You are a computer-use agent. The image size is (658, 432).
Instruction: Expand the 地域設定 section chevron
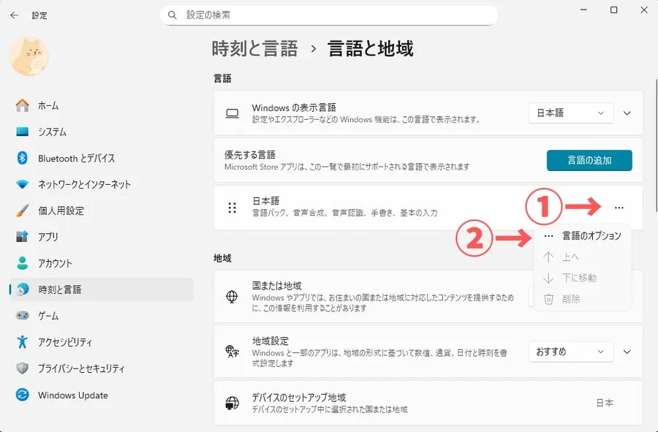tap(627, 352)
